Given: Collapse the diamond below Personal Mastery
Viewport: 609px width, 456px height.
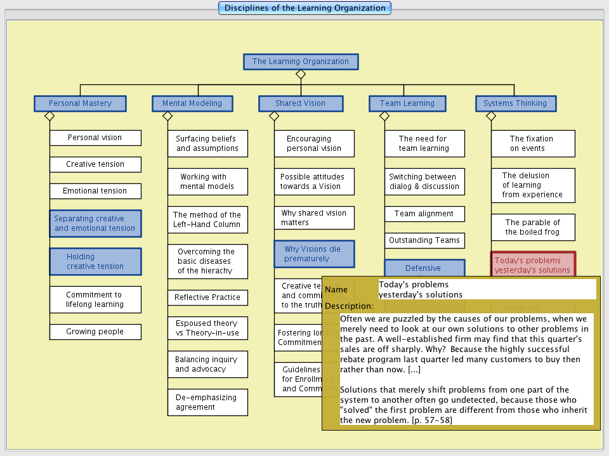Looking at the screenshot, I should 49,116.
